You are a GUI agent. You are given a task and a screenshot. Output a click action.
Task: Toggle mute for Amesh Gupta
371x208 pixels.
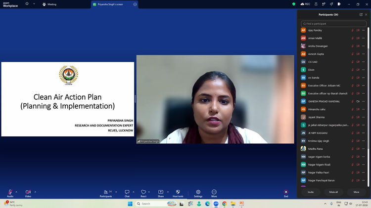(x=353, y=54)
